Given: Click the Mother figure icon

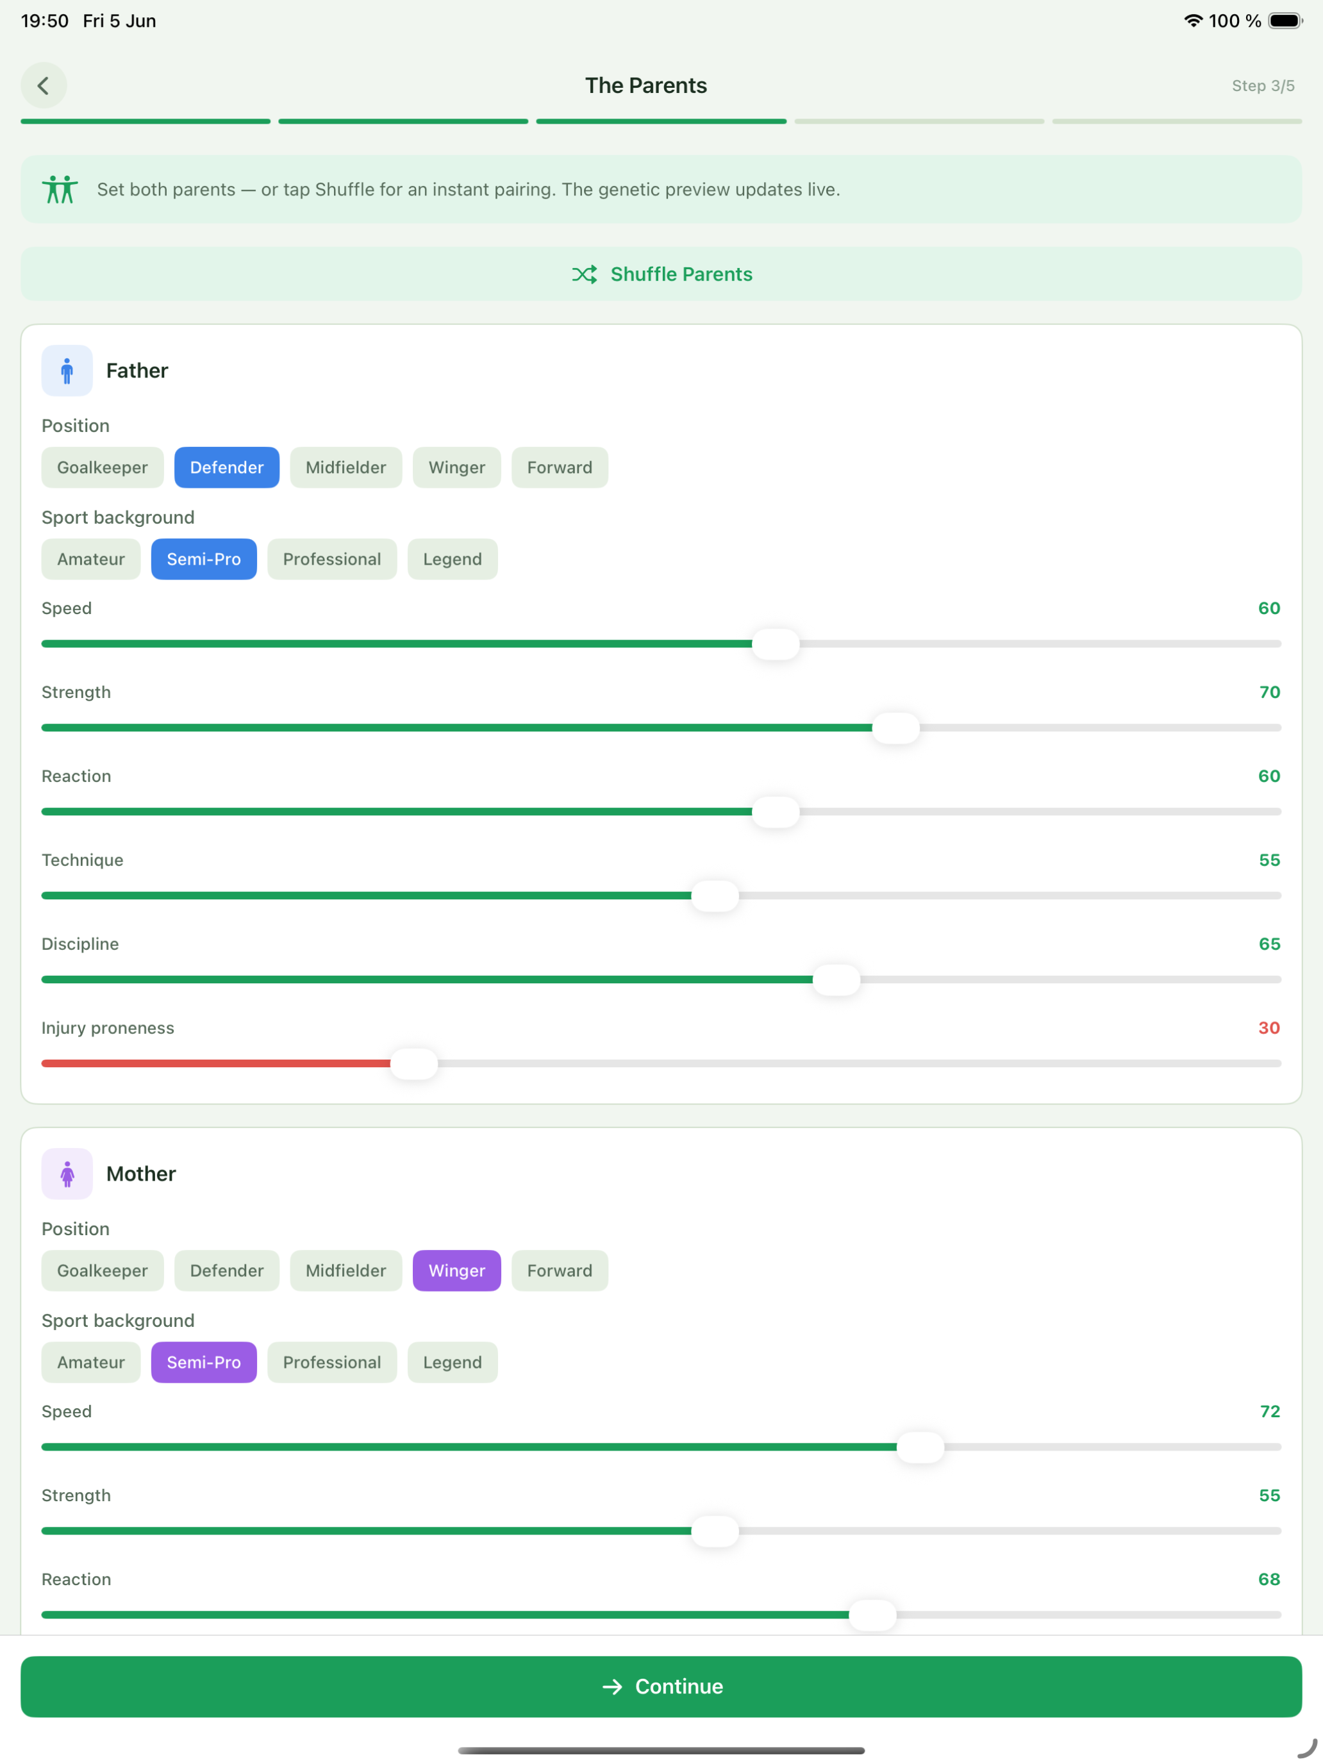Looking at the screenshot, I should (67, 1174).
